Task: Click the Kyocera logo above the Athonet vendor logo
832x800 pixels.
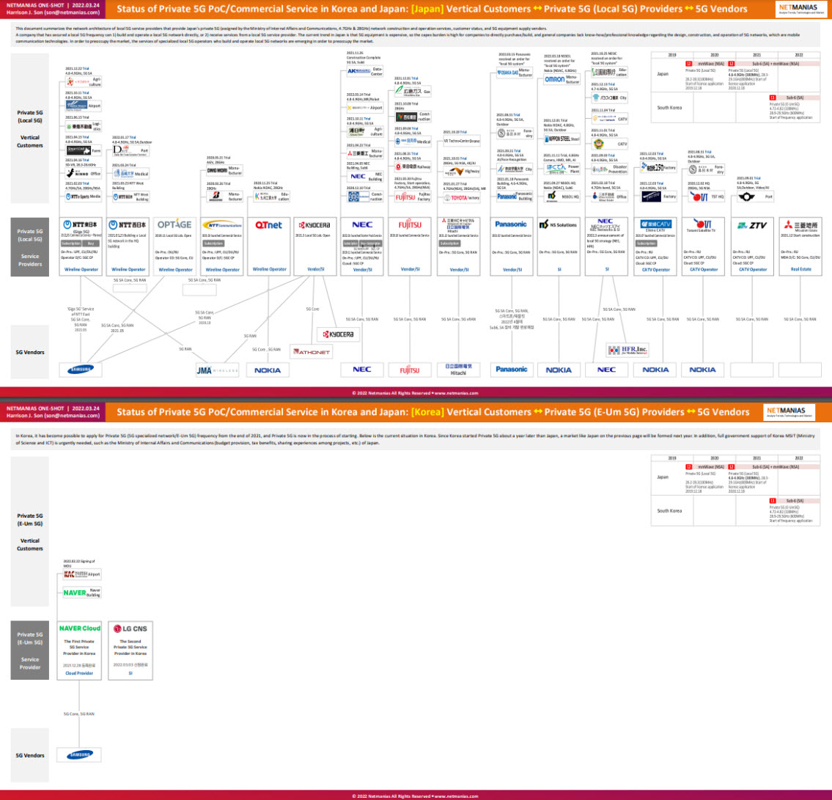Action: (x=339, y=334)
